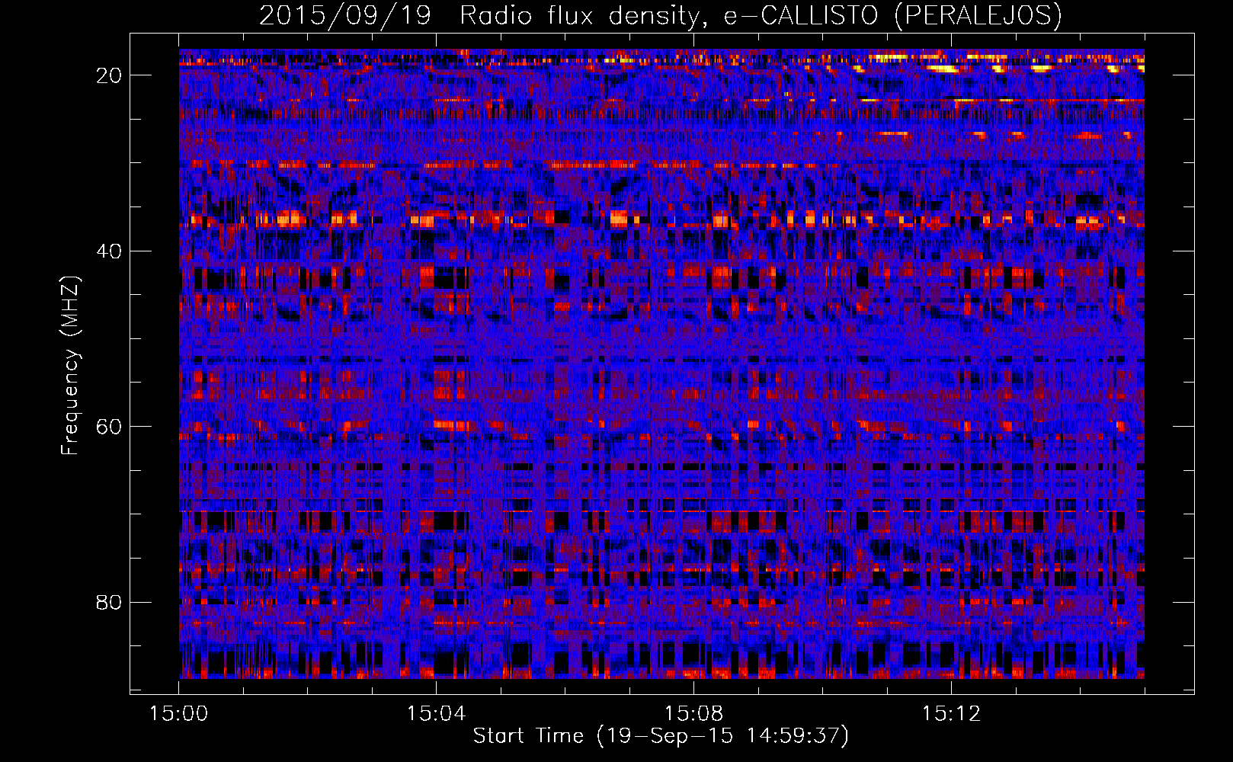This screenshot has width=1233, height=762.
Task: Click the 15:08 time tick label
Action: click(693, 714)
